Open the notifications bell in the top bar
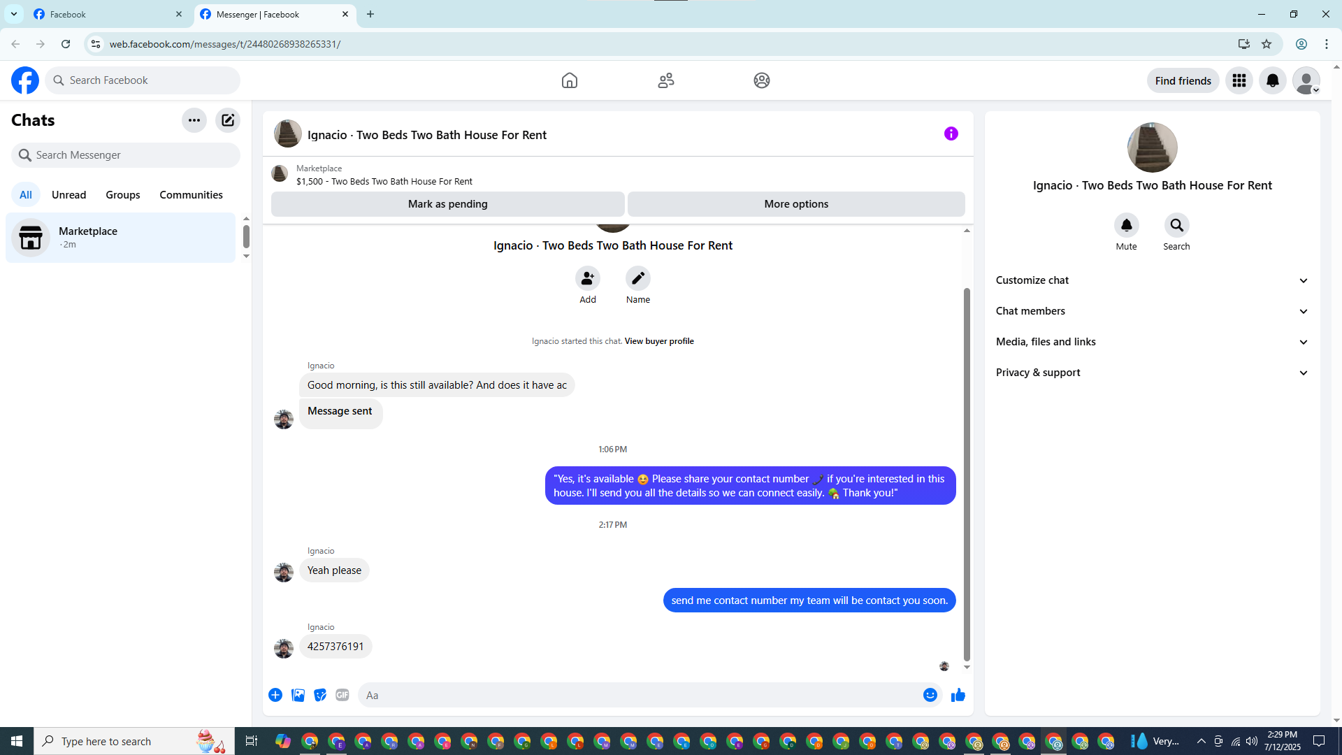1342x755 pixels. pos(1272,80)
